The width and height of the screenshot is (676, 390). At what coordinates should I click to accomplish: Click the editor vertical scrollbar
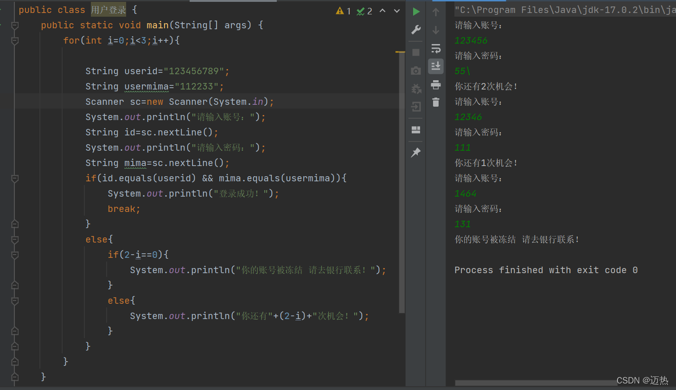402,183
